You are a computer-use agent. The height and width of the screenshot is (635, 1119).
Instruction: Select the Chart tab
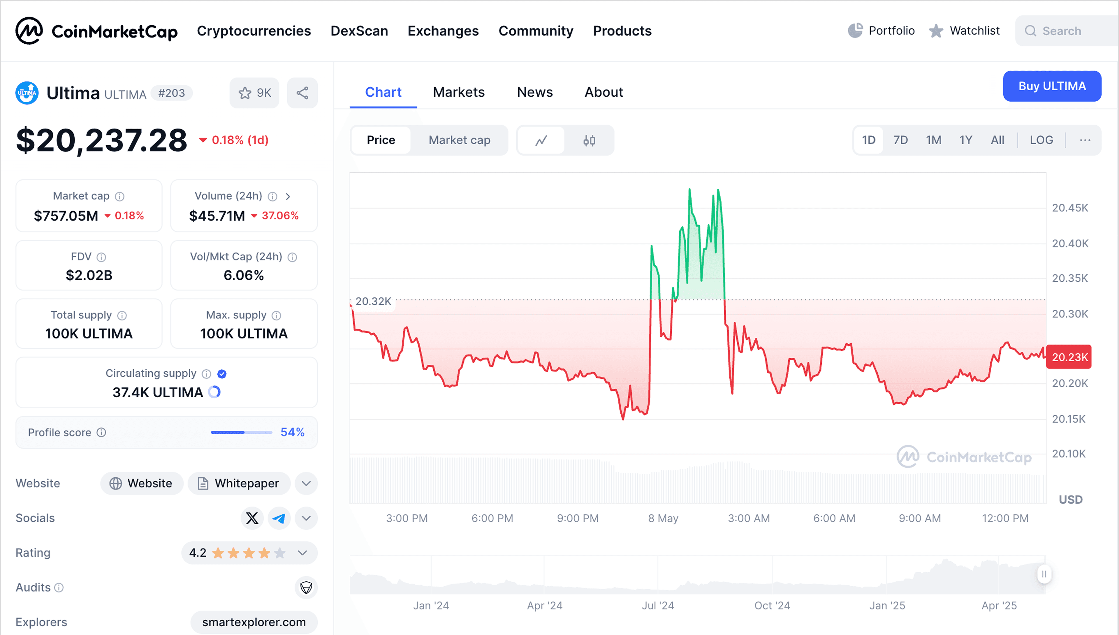point(383,92)
